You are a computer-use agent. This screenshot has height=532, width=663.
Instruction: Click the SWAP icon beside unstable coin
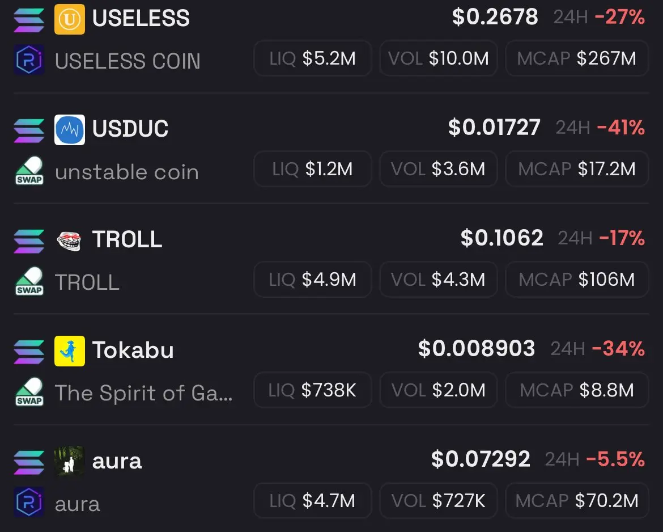click(29, 171)
